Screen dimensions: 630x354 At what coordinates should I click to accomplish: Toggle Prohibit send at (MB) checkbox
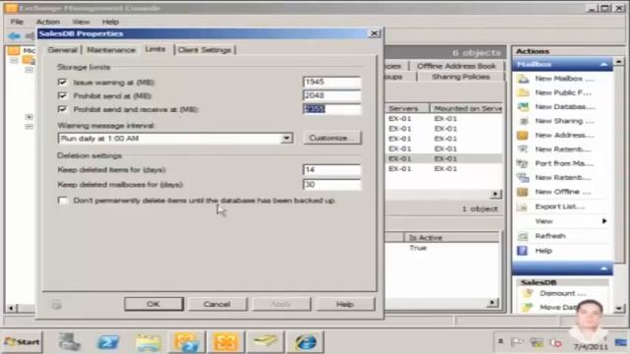[x=62, y=96]
